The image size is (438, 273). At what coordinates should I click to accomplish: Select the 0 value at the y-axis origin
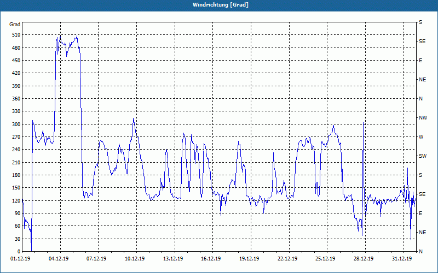[x=19, y=252]
